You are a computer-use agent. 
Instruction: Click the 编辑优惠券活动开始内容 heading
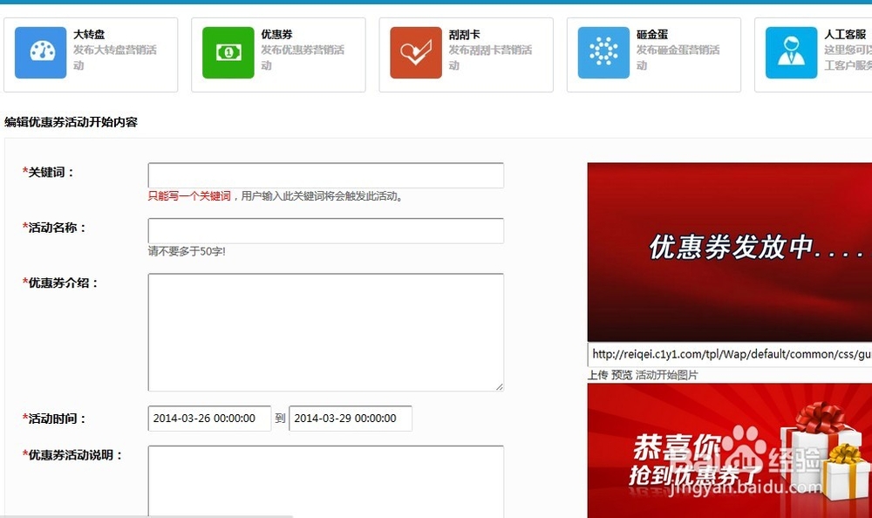[72, 122]
